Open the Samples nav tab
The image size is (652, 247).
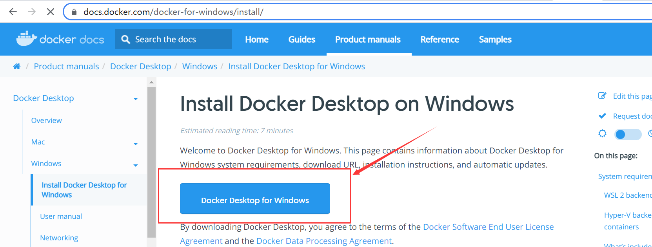pyautogui.click(x=495, y=40)
